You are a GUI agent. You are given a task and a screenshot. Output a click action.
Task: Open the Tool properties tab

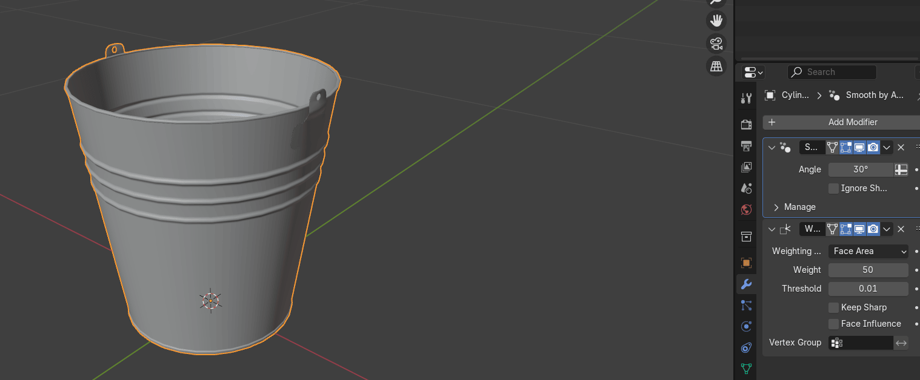pos(747,99)
